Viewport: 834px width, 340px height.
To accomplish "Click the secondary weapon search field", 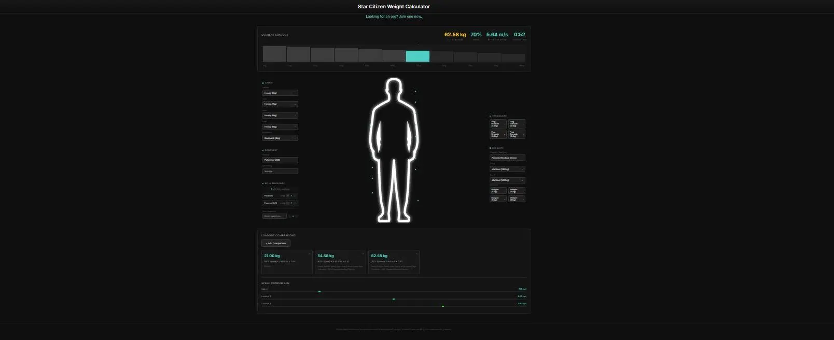I will (280, 172).
